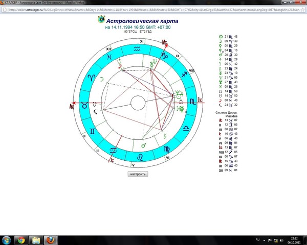Click the house XI row 06 Aquarius 40
The height and width of the screenshot is (245, 307).
[x=228, y=166]
